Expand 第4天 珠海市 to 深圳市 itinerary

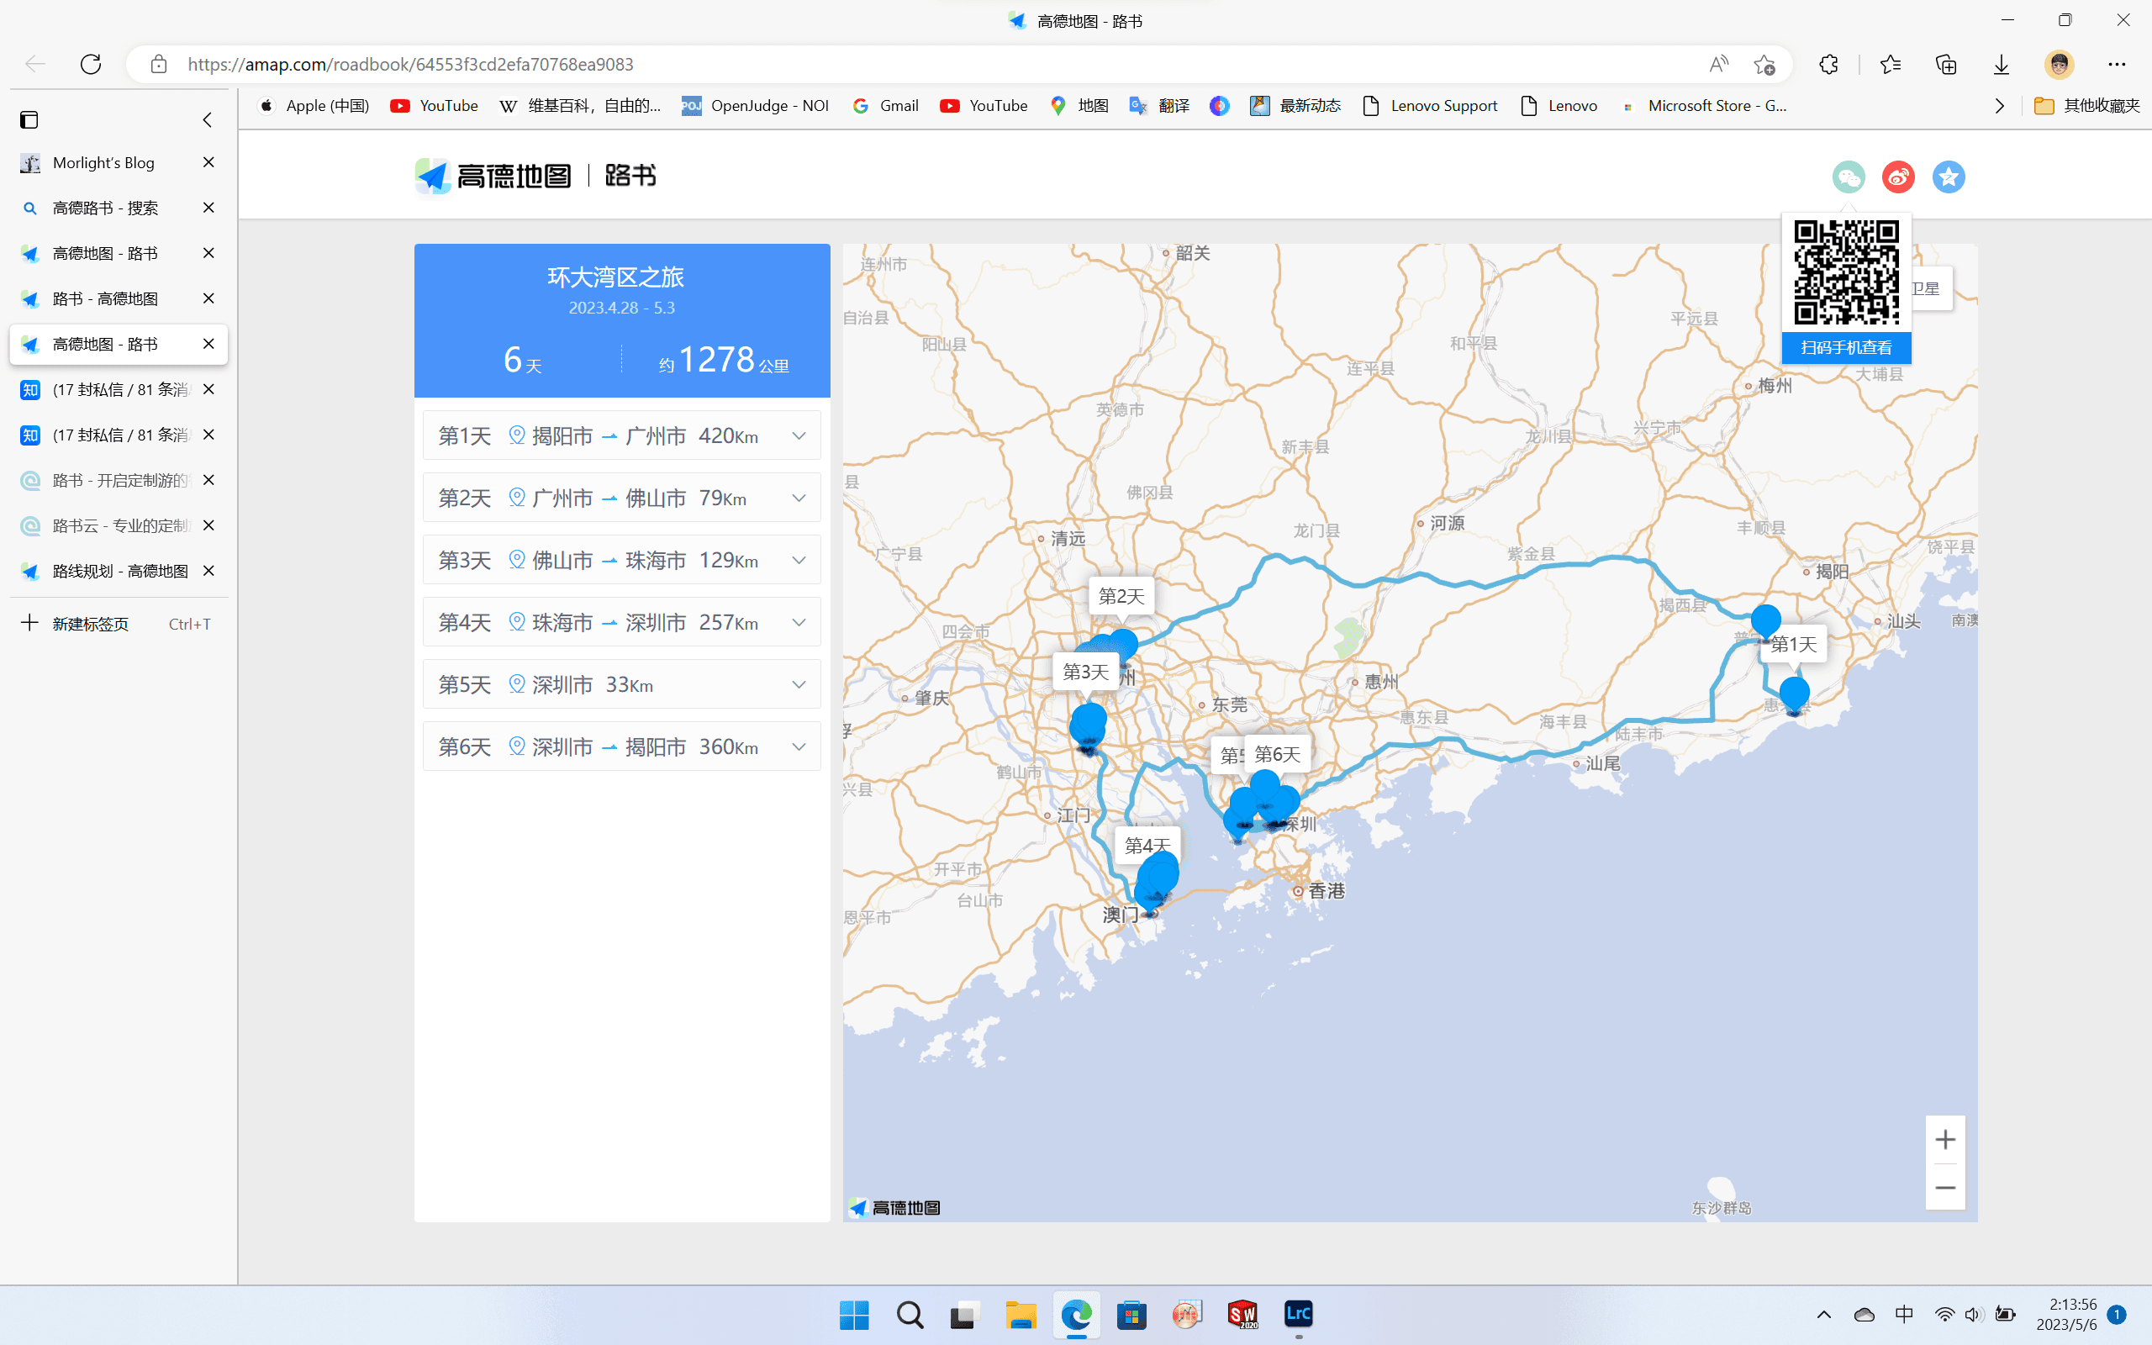click(621, 623)
